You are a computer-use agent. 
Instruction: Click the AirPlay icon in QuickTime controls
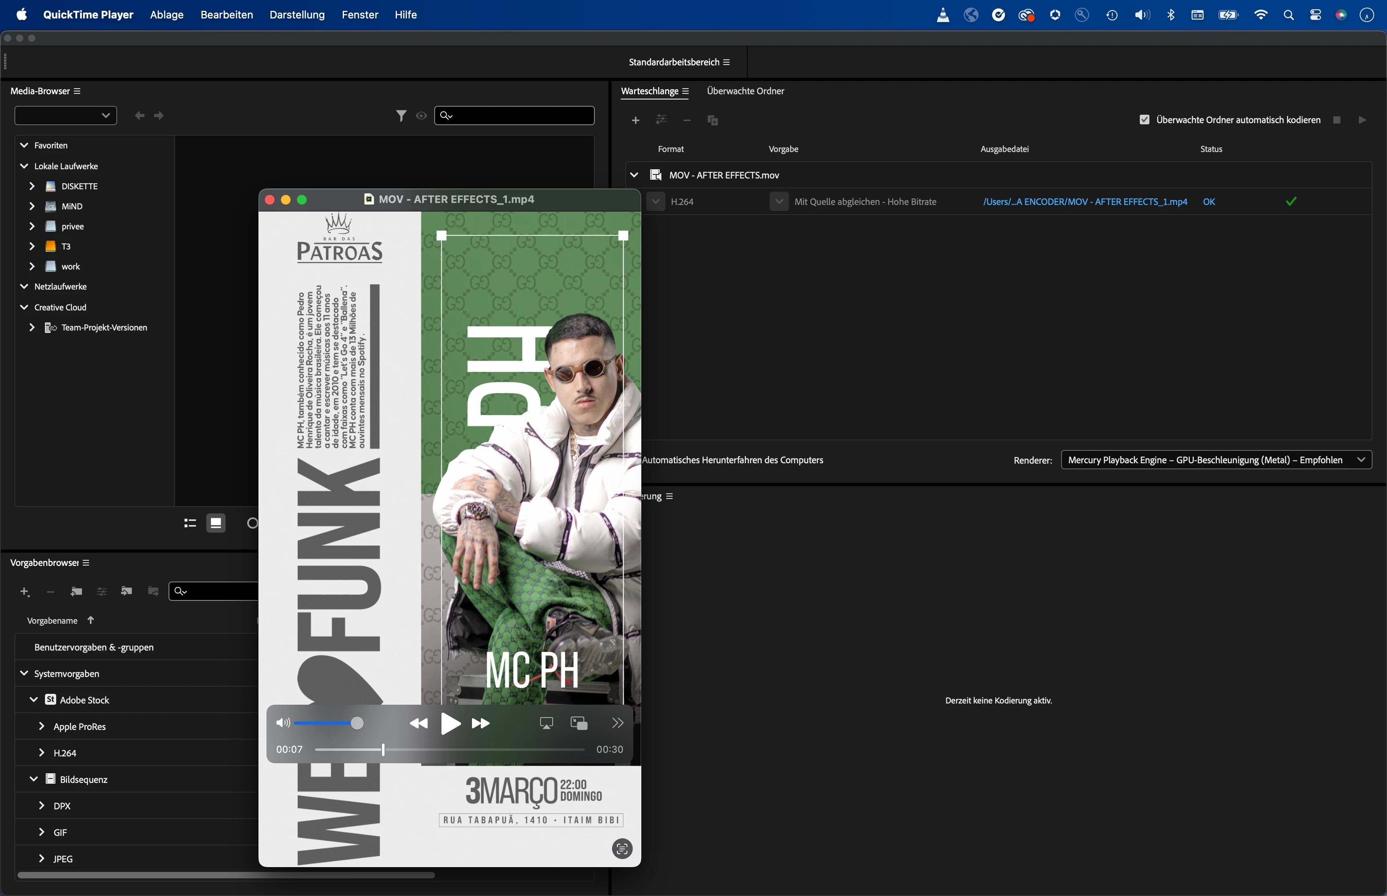point(546,723)
